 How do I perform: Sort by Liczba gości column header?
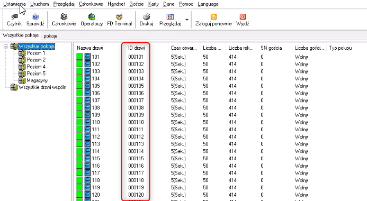coord(309,48)
